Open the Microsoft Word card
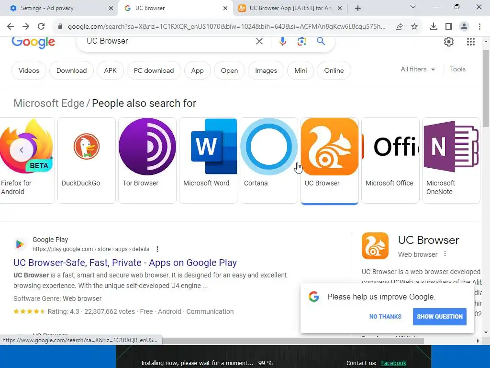490x368 pixels. (208, 161)
